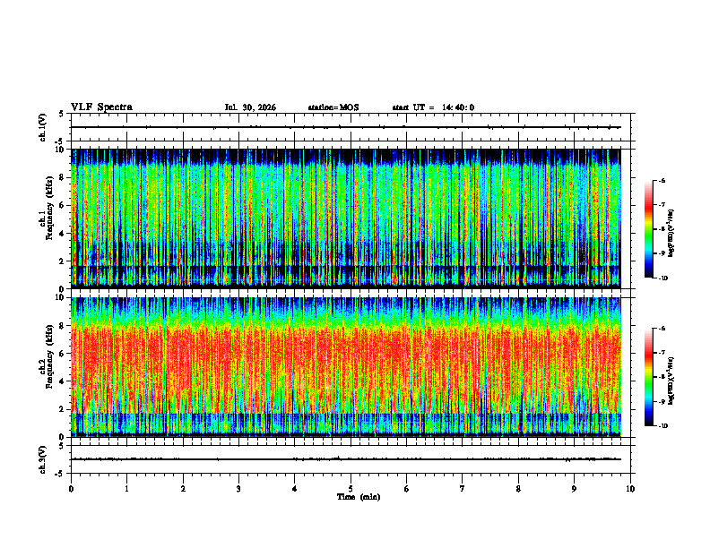Click the "8" kHz tick on ch.1 frequency axis
The height and width of the screenshot is (548, 710).
62,177
